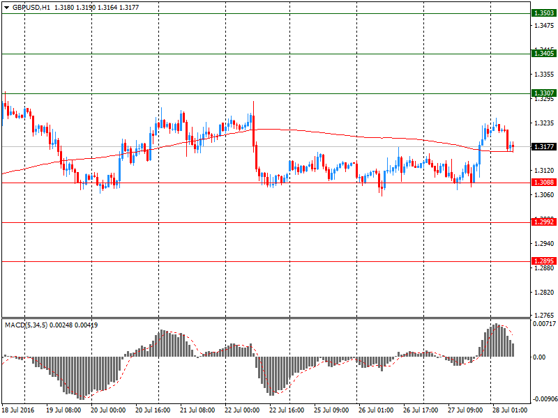Open the chart menu arrow beside GBPUSD,H1
Viewport: 558px width, 418px height.
(6, 8)
